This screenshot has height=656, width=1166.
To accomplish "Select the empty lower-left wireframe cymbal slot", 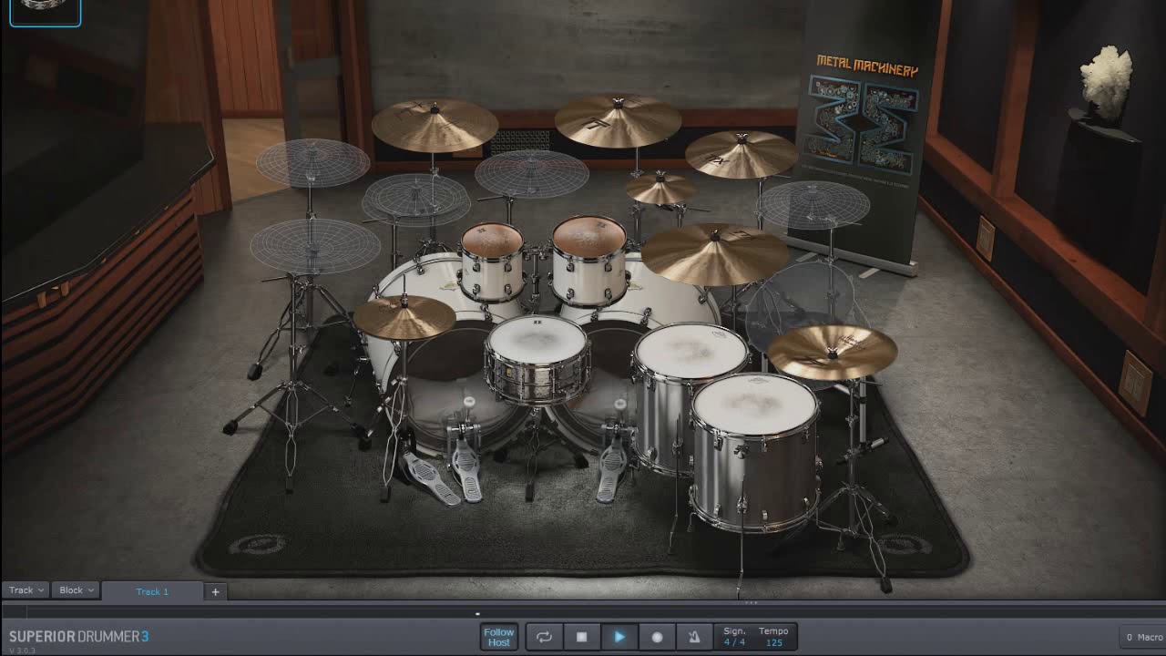I will 315,246.
